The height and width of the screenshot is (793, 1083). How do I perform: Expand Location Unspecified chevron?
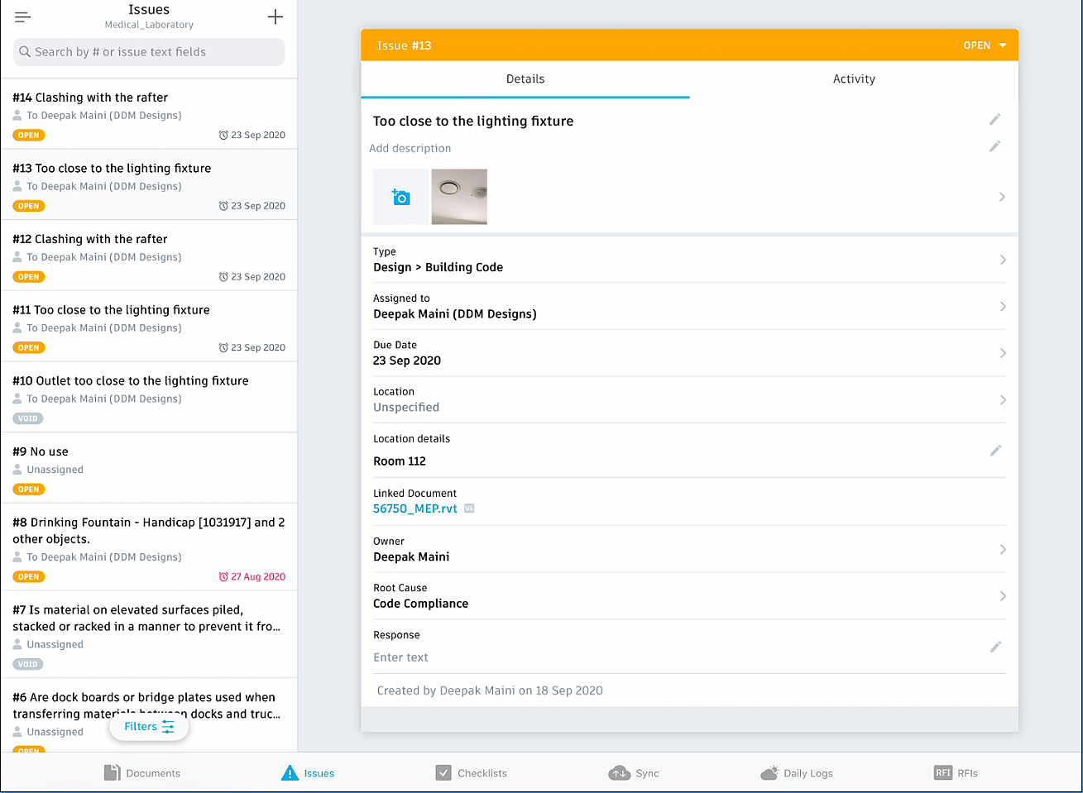(1003, 400)
